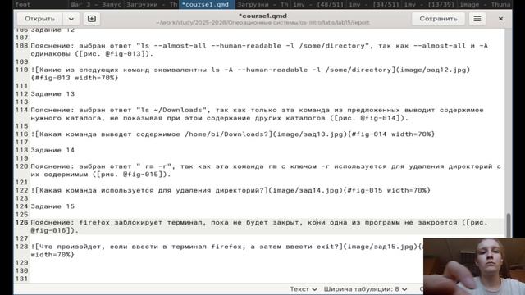Switch to the image - Thuna tab

(x=485, y=4)
